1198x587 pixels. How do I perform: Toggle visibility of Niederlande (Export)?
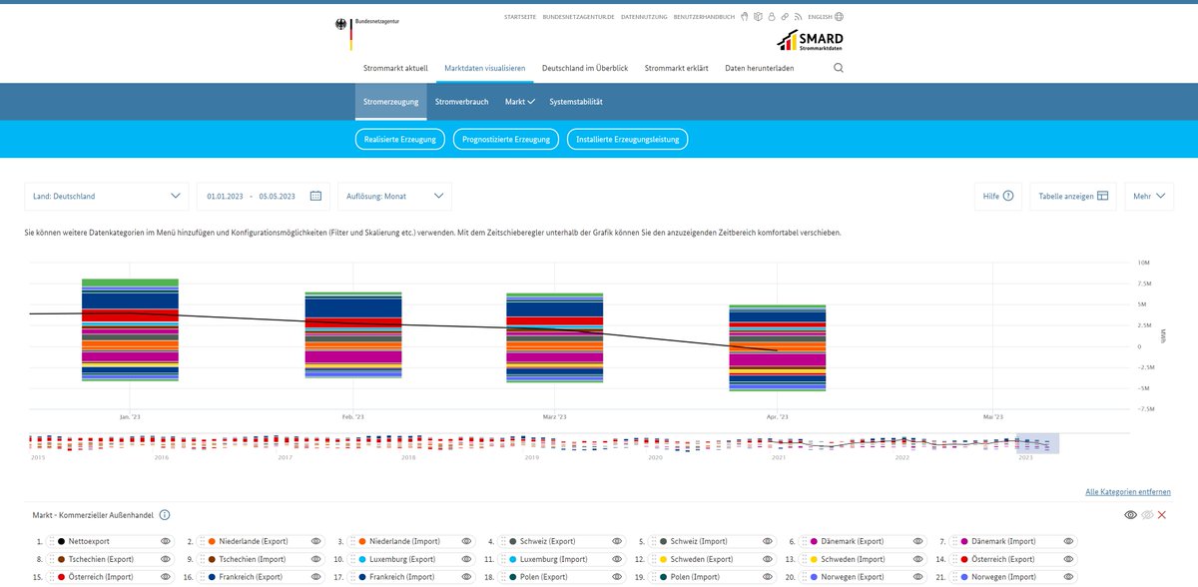pos(316,540)
